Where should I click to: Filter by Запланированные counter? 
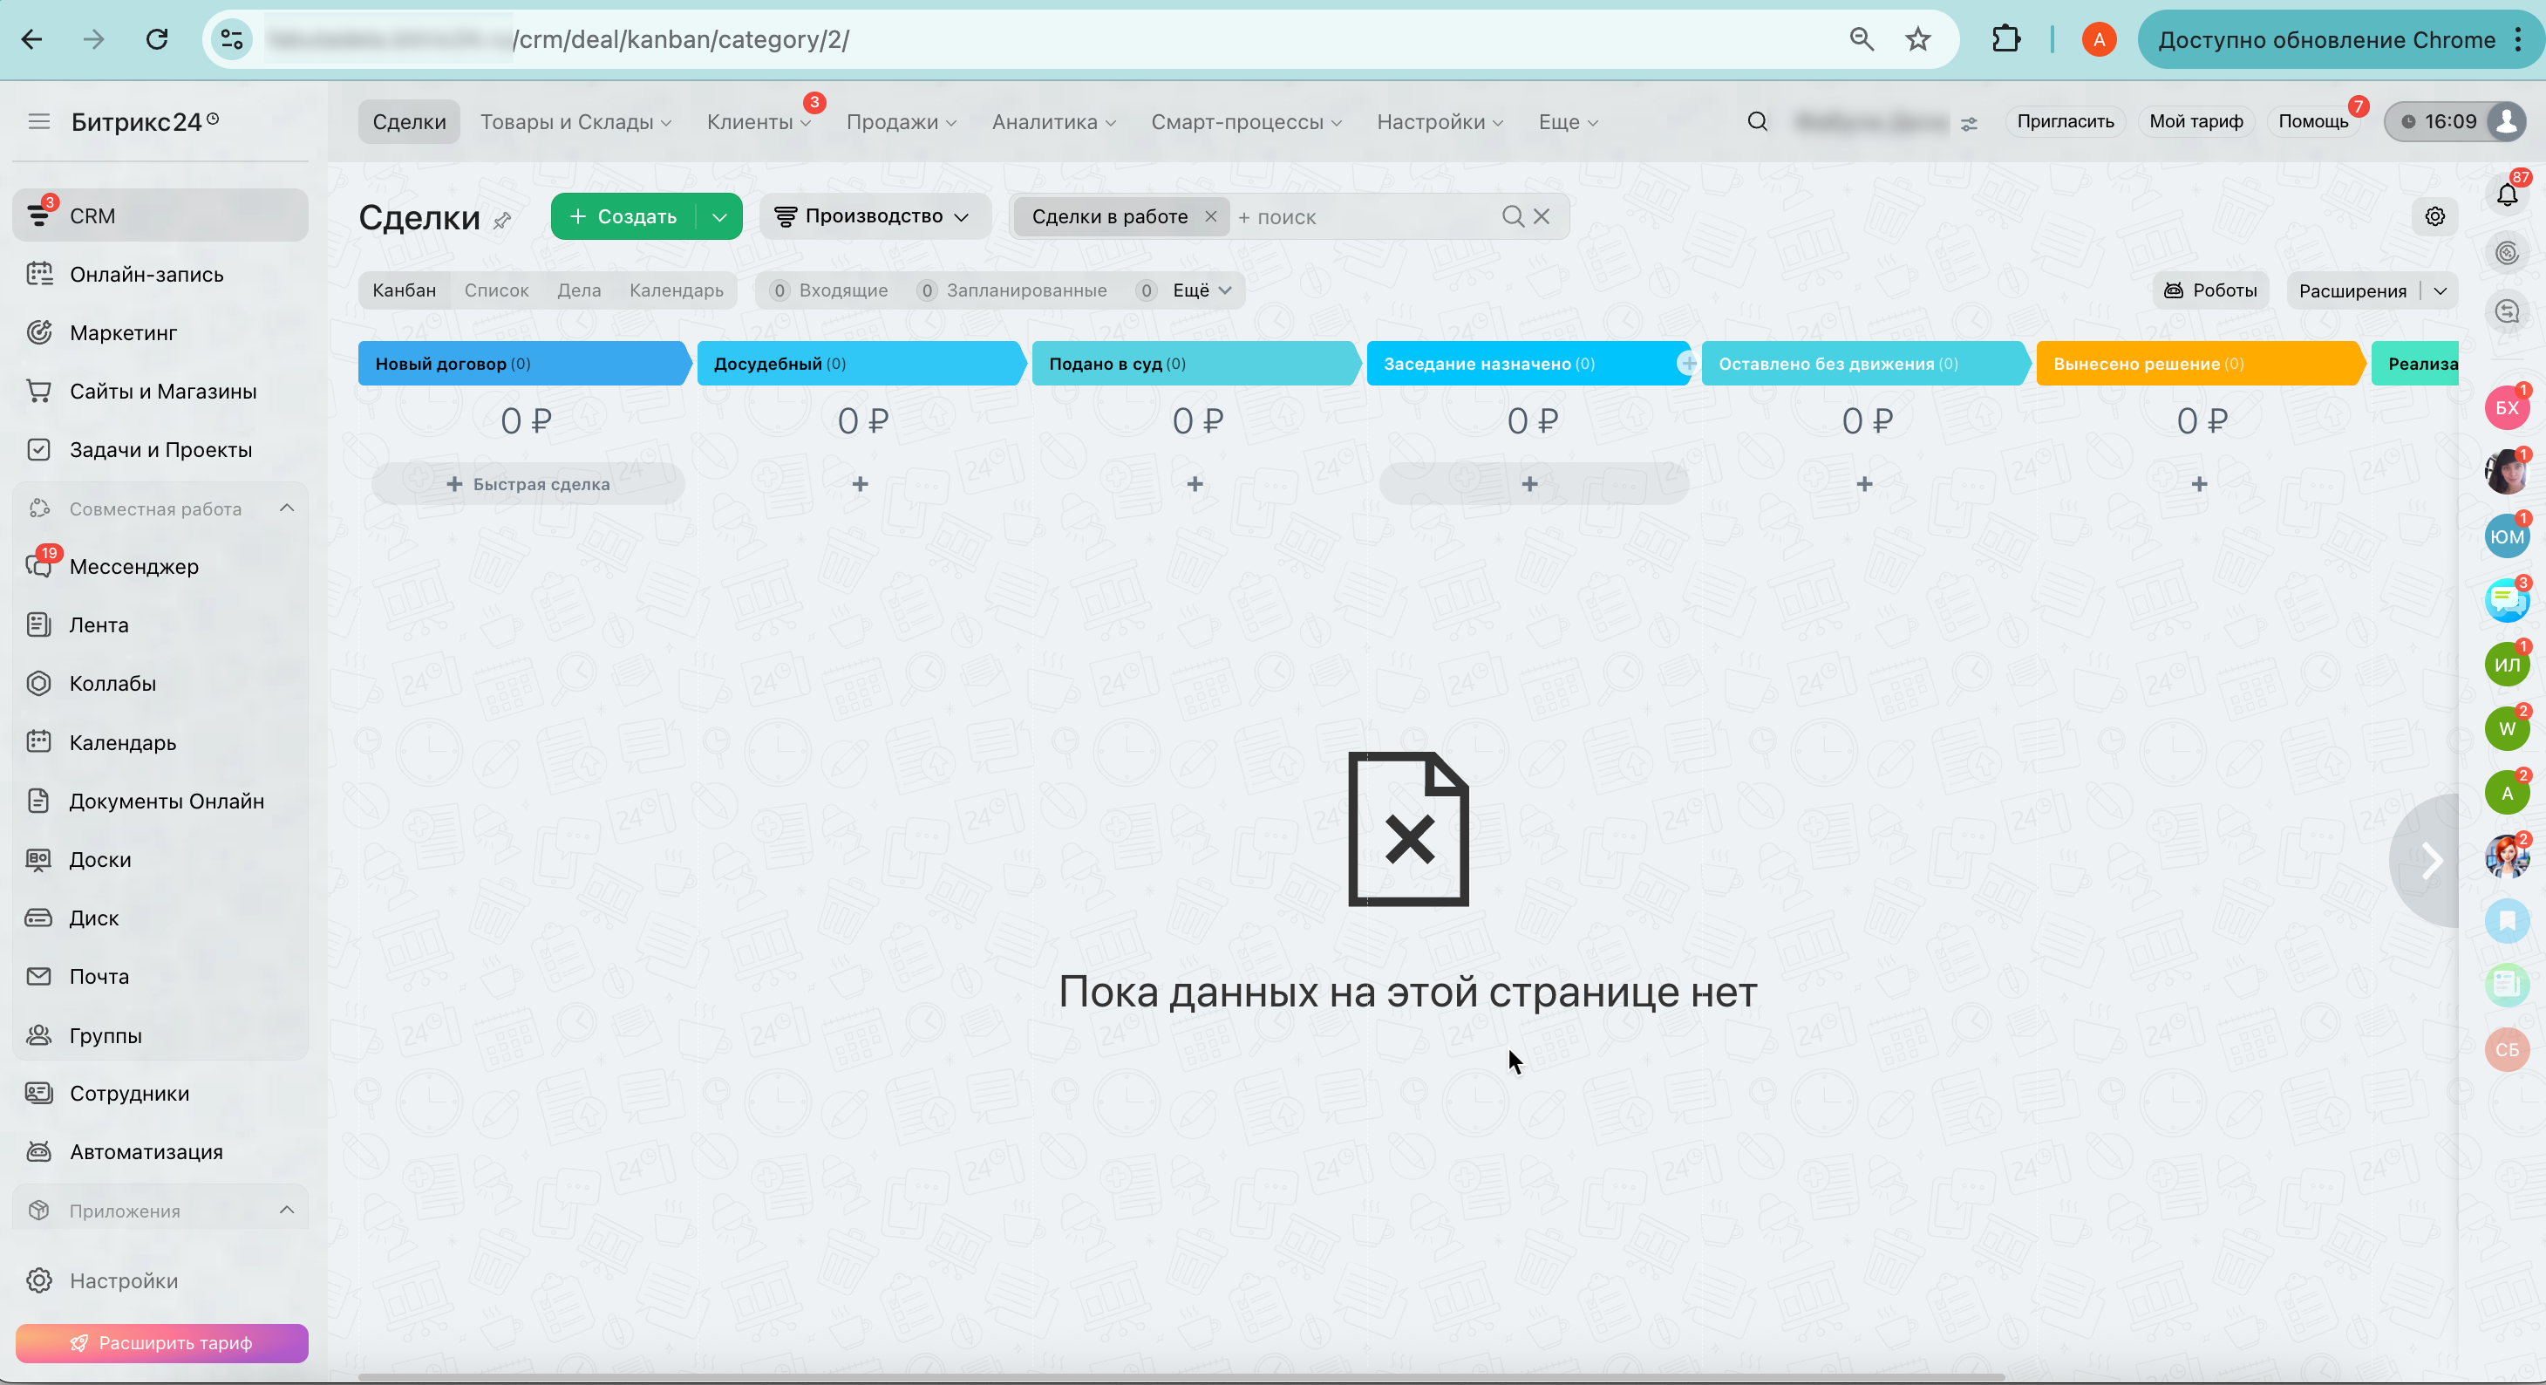[1011, 290]
